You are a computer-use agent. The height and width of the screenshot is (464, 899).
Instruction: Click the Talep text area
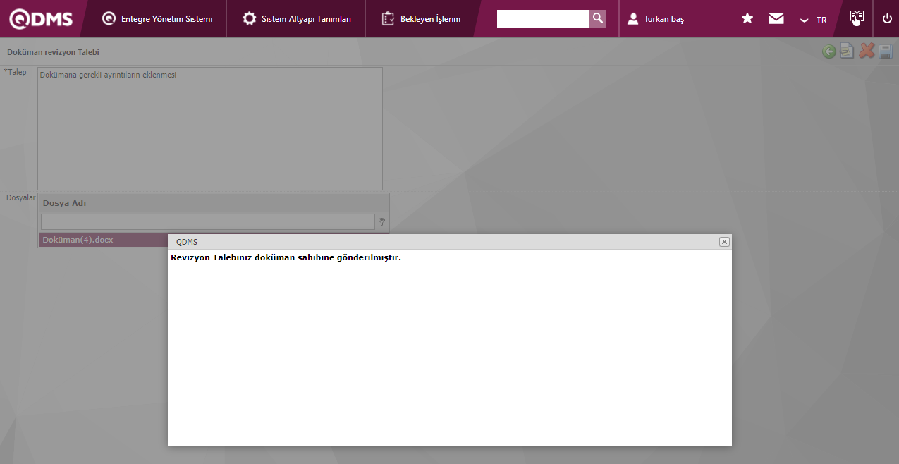point(210,128)
